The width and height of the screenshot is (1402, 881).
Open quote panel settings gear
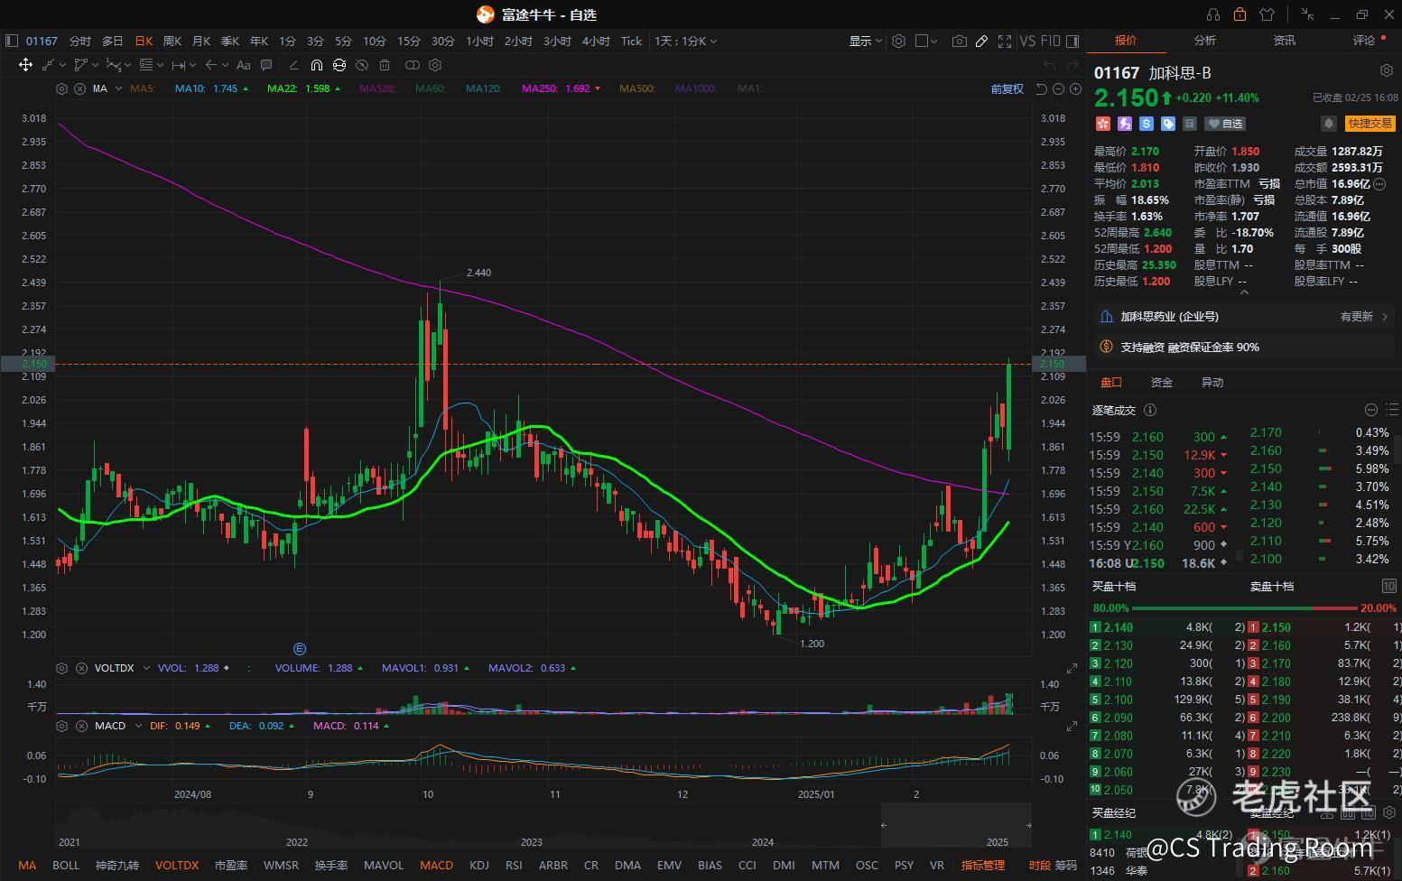click(x=1387, y=70)
